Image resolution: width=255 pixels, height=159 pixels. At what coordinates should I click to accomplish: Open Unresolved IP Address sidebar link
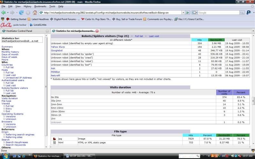19,78
